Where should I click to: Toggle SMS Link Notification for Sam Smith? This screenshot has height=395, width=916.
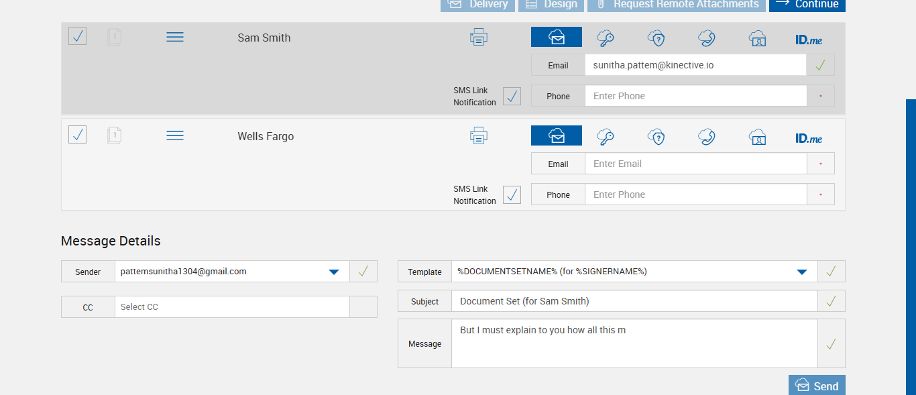point(512,96)
